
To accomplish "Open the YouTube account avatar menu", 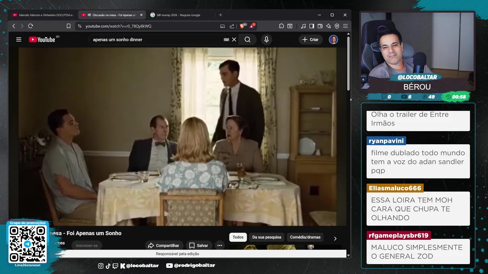I will coord(333,40).
